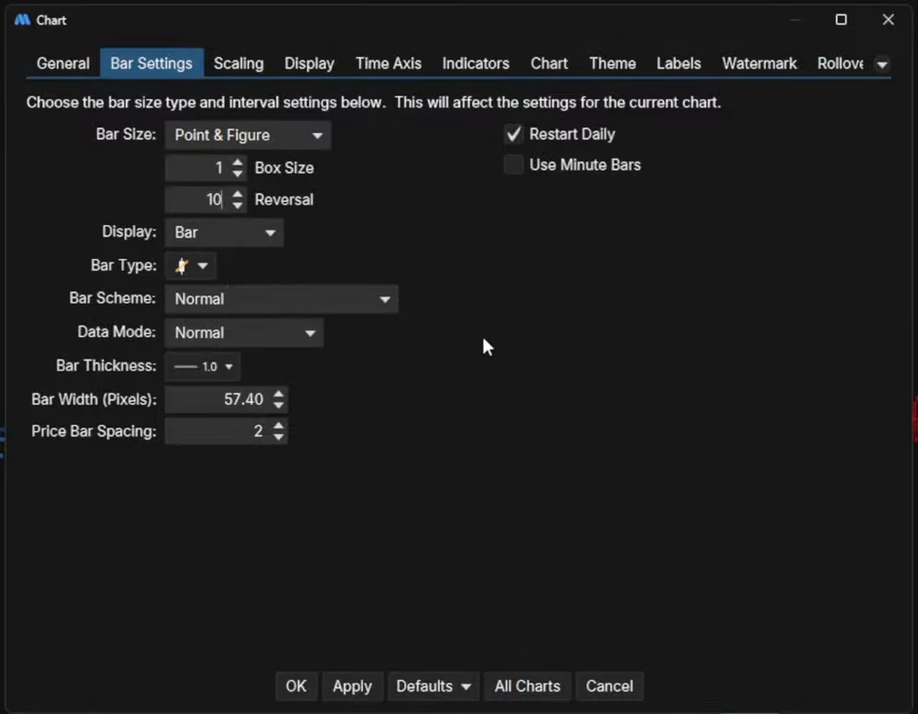This screenshot has width=918, height=714.
Task: Close the Chart dialog window
Action: coord(888,20)
